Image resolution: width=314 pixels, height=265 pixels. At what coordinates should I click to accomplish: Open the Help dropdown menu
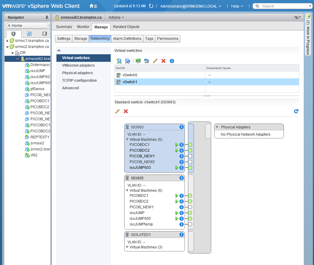[x=237, y=6]
